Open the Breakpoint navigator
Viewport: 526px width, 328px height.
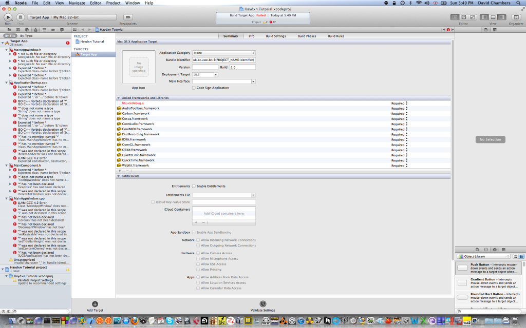coord(53,30)
